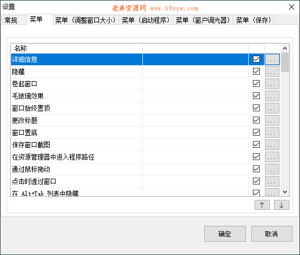Click the list scroll up arrow
Viewport: 300px width, 255px height.
[285, 48]
